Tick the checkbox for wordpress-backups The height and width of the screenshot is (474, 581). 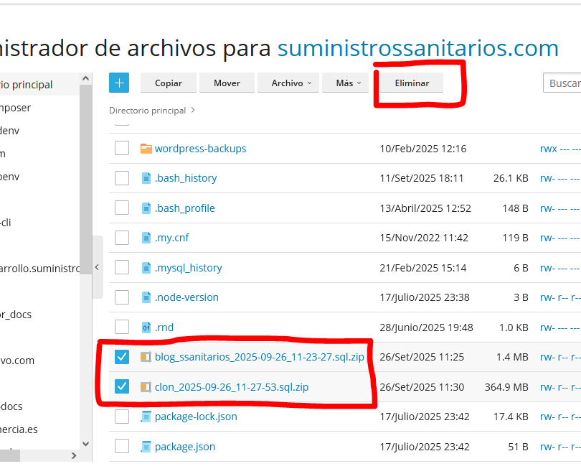coord(122,149)
